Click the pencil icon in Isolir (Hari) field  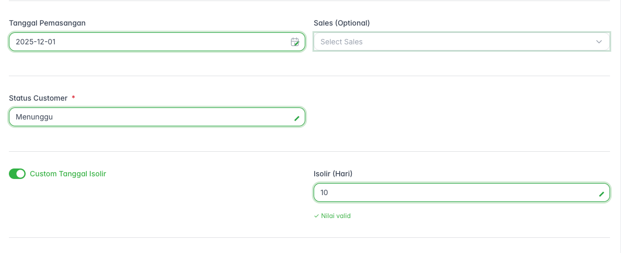pos(601,194)
